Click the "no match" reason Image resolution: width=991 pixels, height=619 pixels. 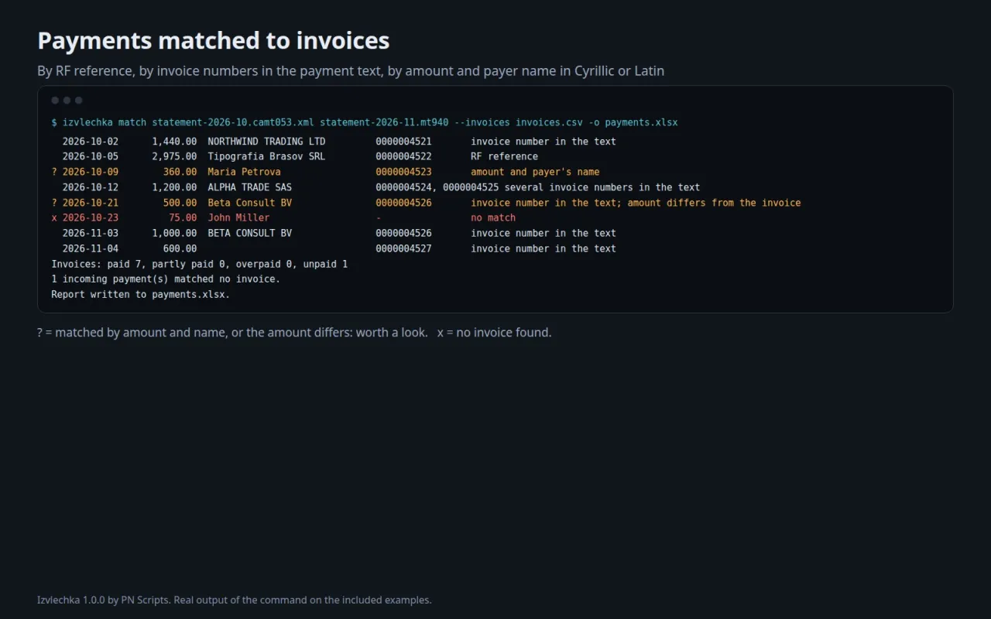(493, 217)
